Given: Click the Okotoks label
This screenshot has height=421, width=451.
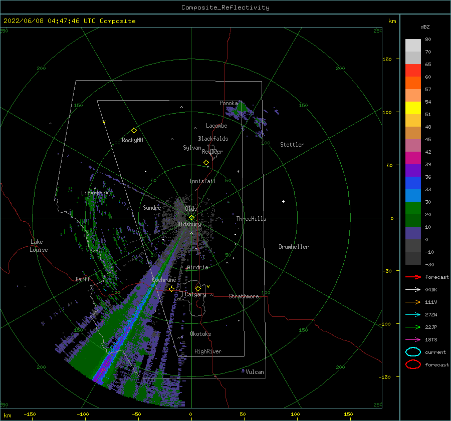Looking at the screenshot, I should [200, 333].
